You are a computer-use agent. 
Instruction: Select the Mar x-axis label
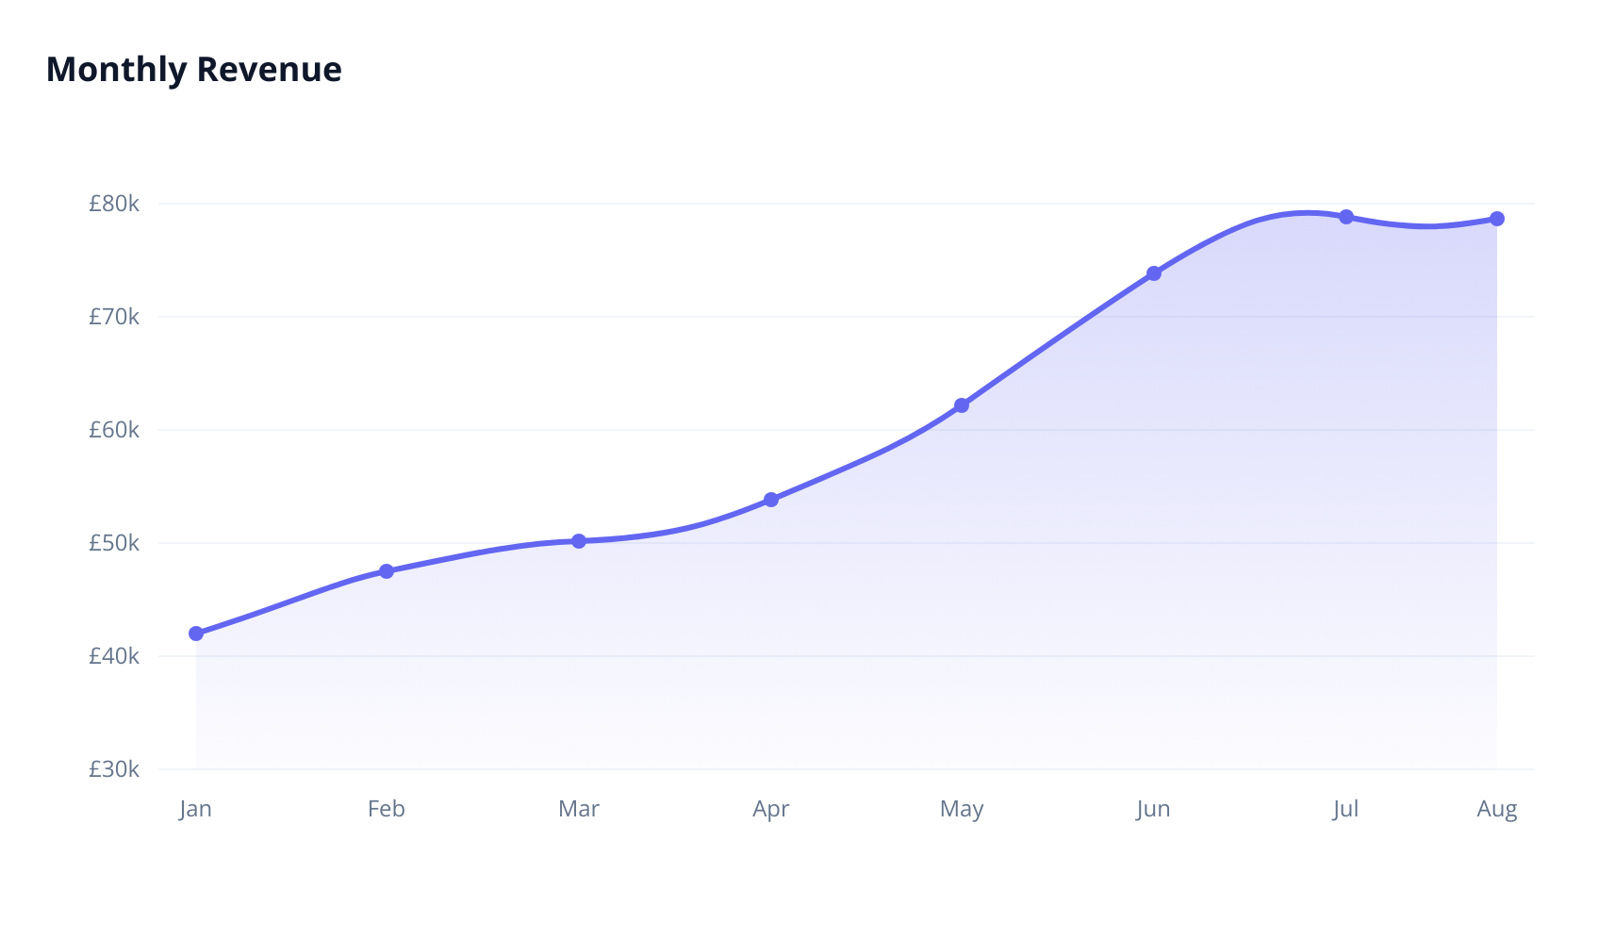click(x=579, y=809)
